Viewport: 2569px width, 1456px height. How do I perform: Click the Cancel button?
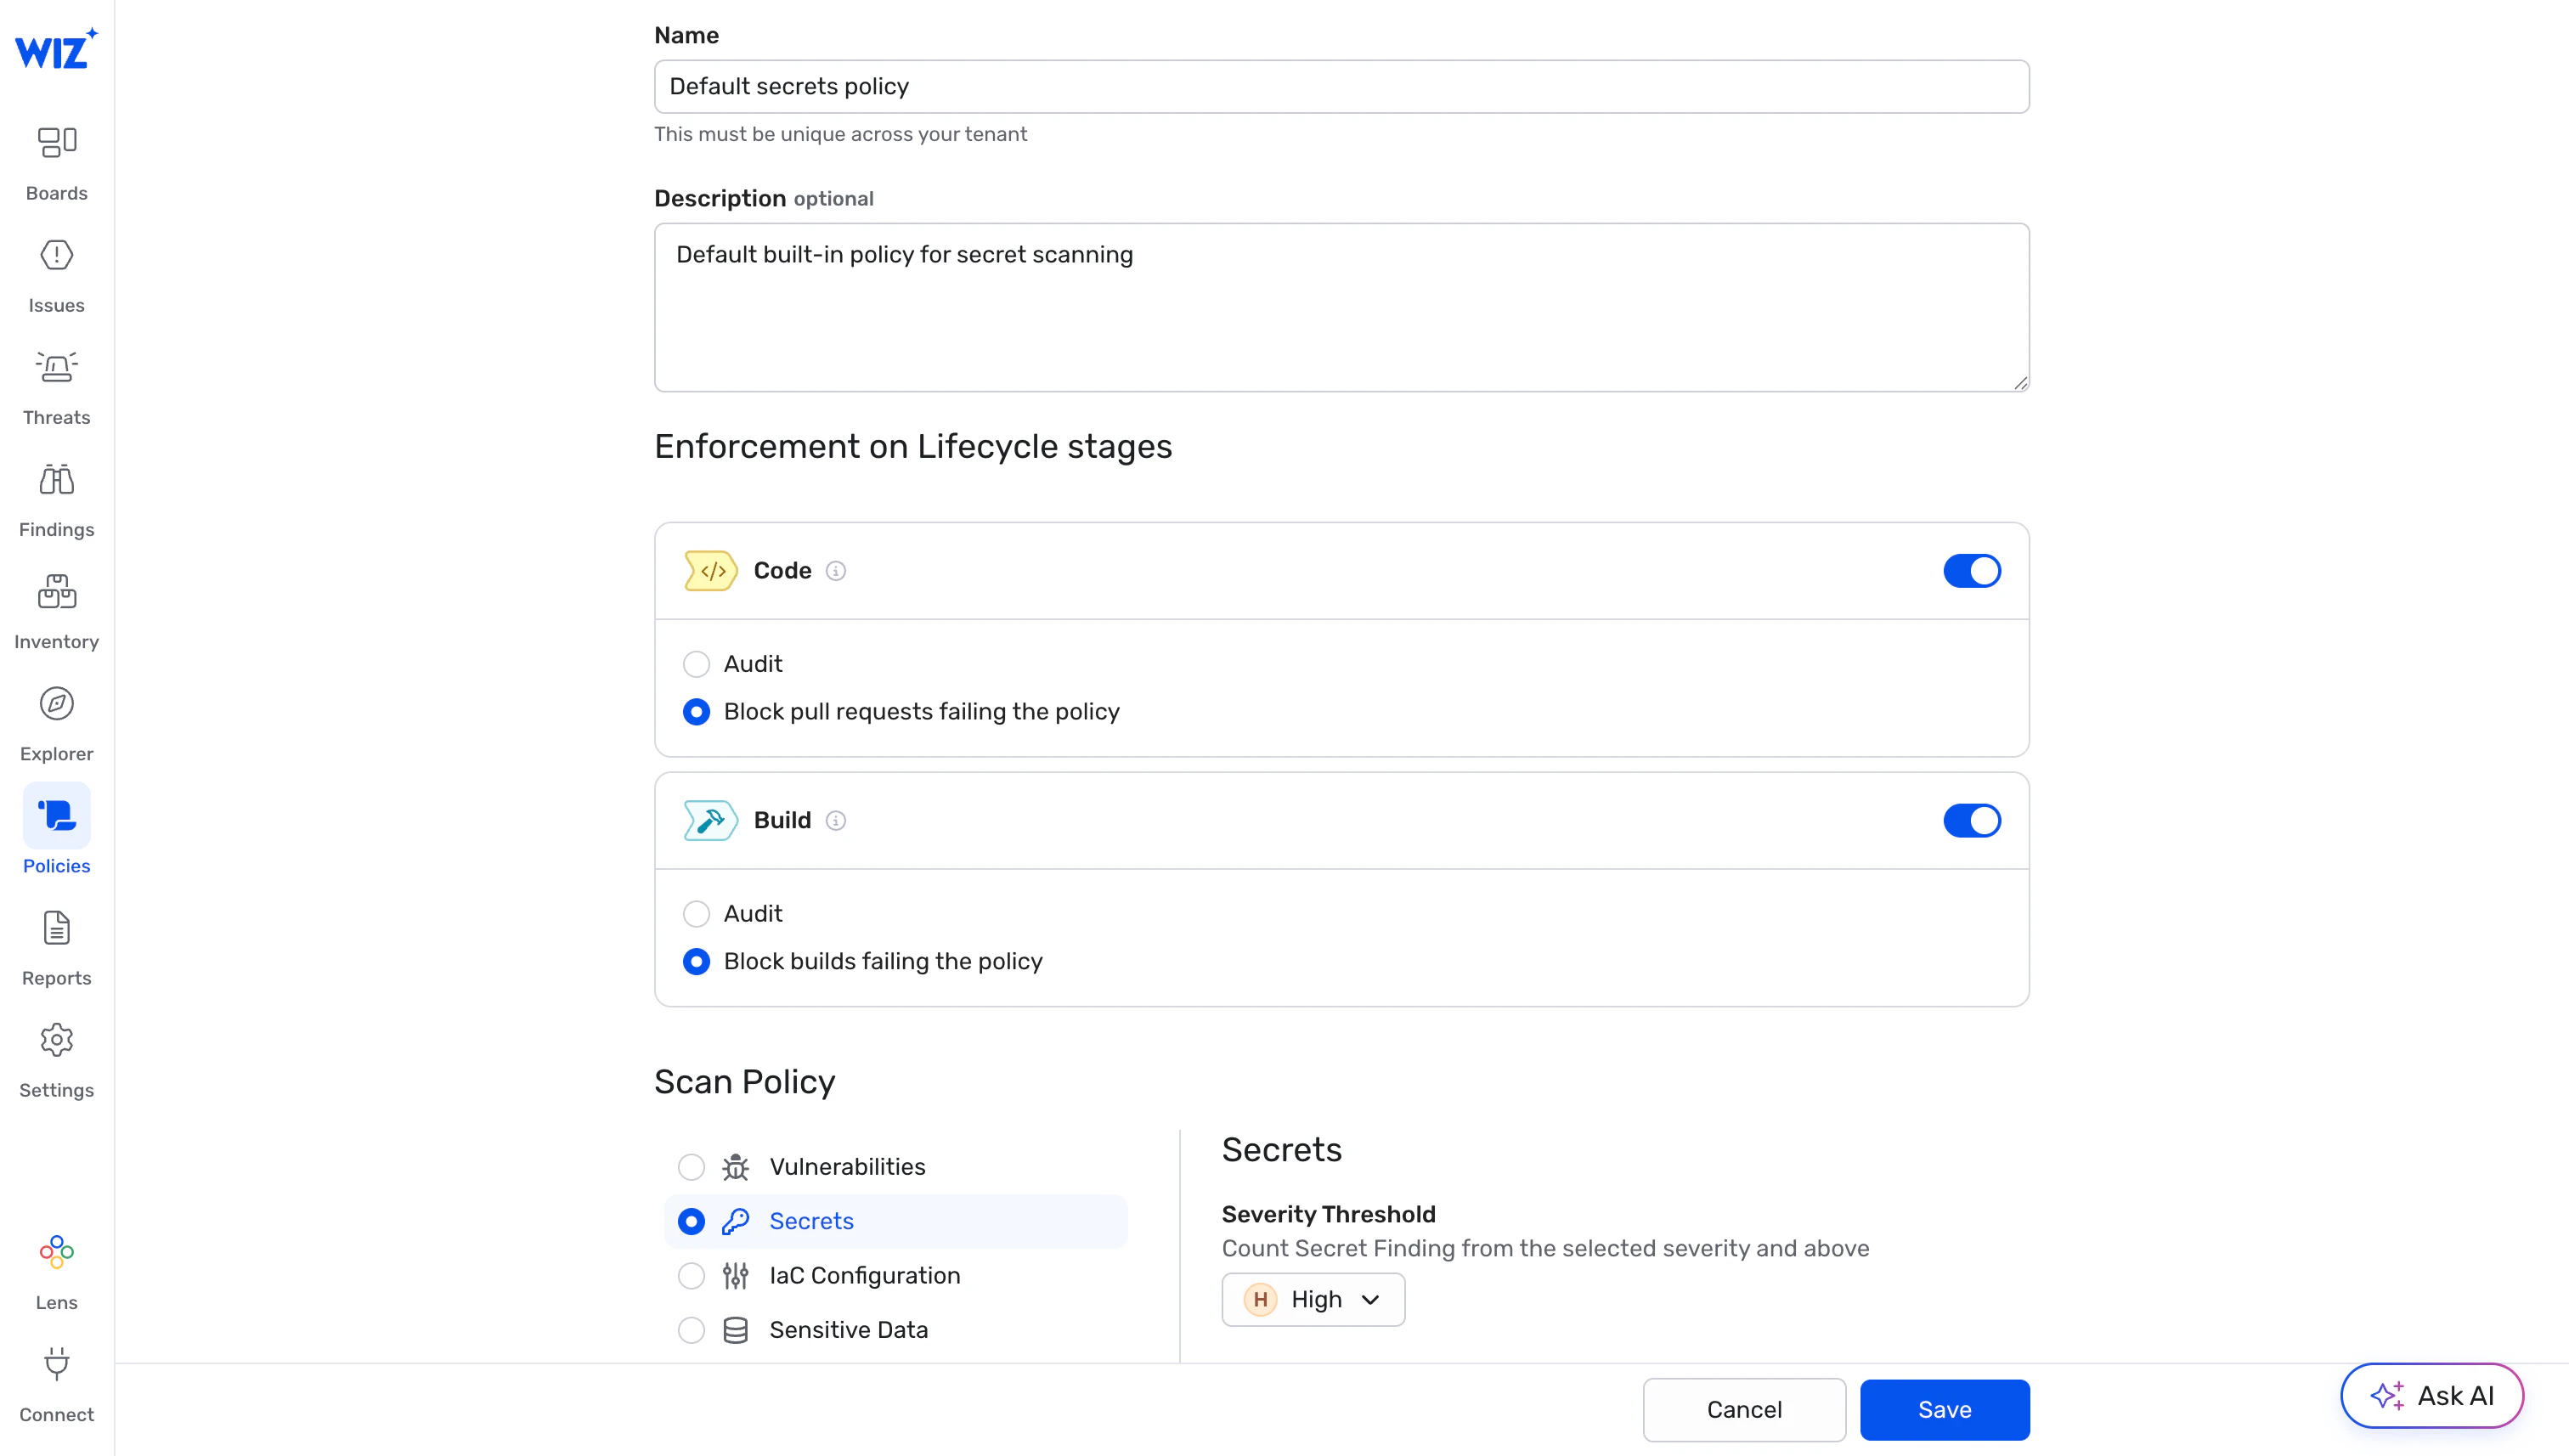1744,1410
